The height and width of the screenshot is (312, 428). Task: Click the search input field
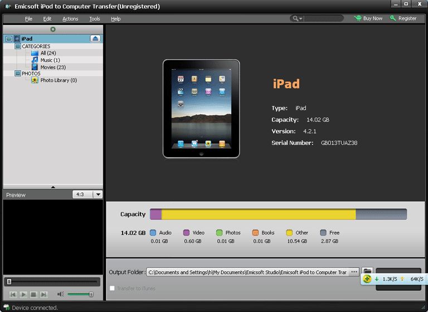[x=324, y=18]
